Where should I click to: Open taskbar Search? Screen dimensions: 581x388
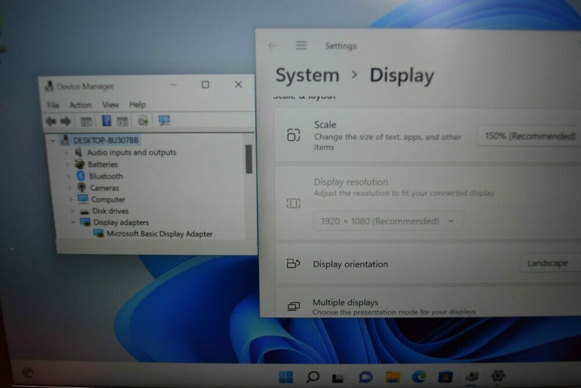(x=313, y=377)
